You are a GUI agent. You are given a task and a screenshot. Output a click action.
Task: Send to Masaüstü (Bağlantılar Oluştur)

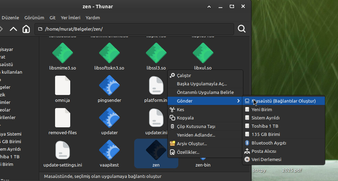pyautogui.click(x=283, y=101)
